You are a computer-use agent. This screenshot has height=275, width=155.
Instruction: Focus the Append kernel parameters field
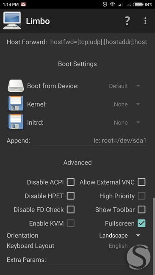[x=90, y=141]
